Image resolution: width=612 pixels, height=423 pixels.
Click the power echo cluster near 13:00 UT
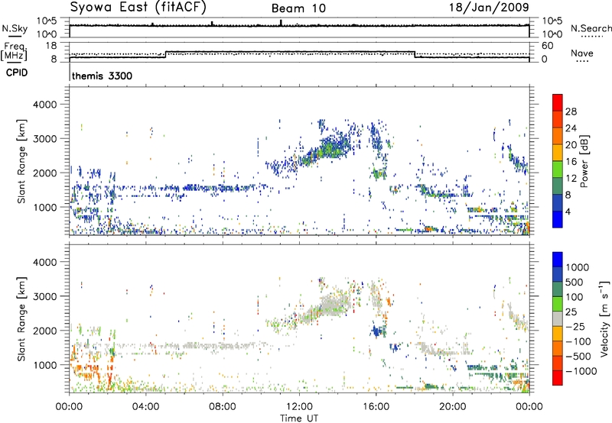point(326,150)
